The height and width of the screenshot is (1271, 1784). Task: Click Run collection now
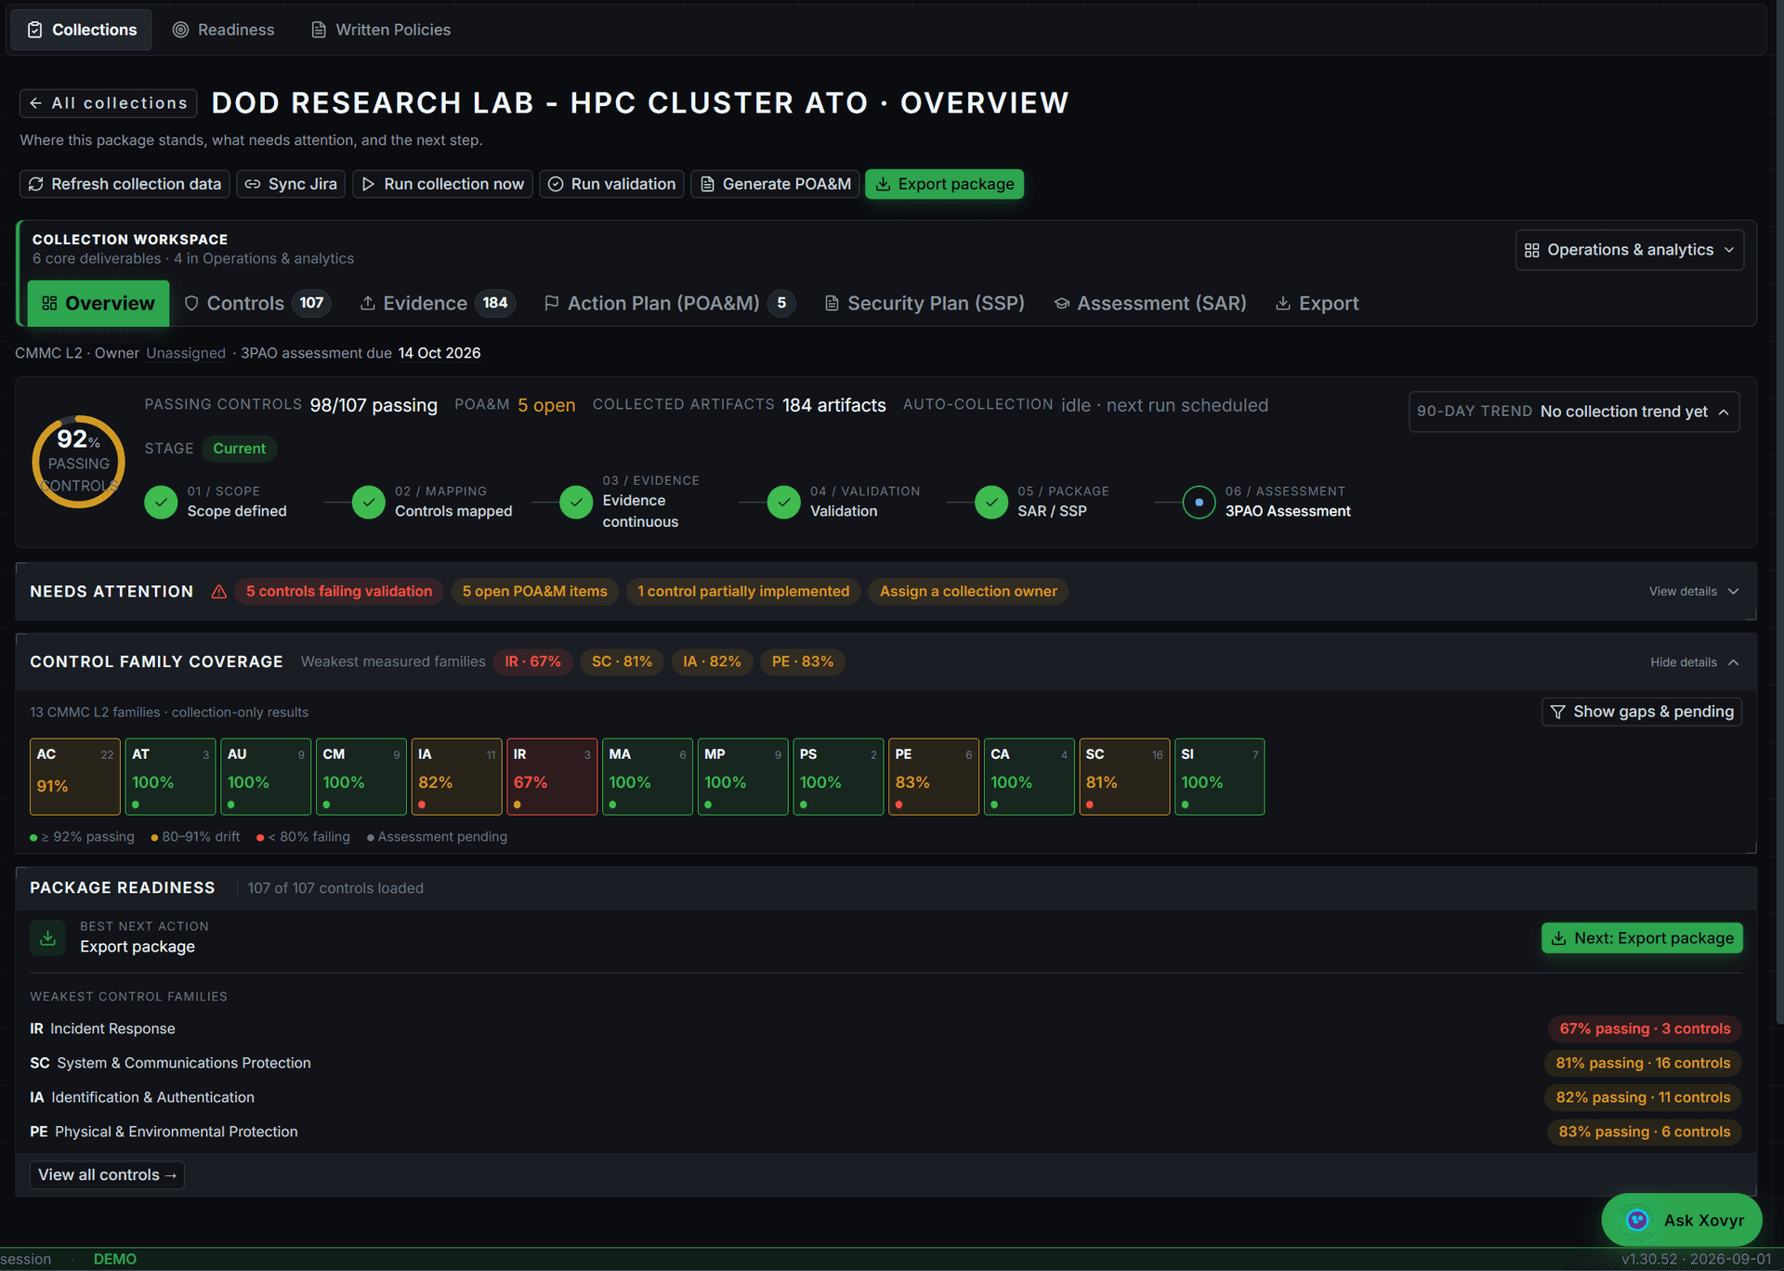(442, 184)
